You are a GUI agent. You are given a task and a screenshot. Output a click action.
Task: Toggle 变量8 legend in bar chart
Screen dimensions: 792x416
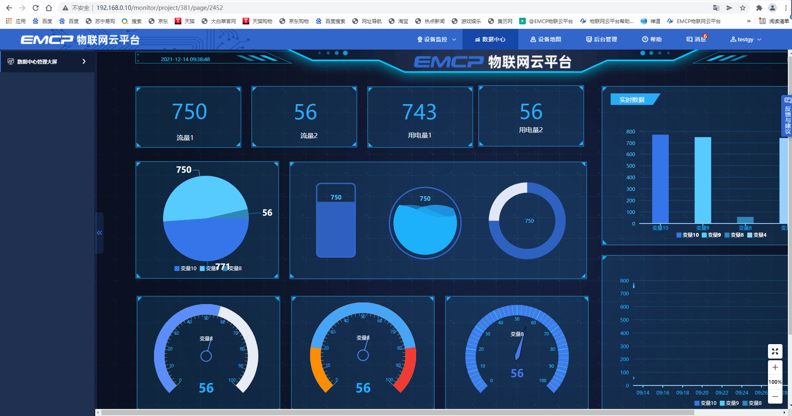(x=734, y=235)
